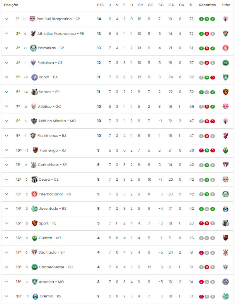
Task: Click next-opponent crest in Santos row
Action: click(x=226, y=92)
